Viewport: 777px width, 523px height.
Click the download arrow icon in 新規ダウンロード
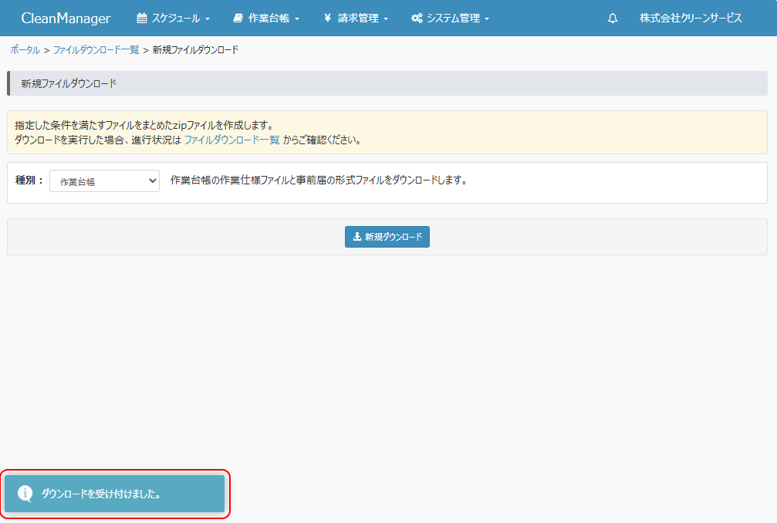pyautogui.click(x=357, y=237)
